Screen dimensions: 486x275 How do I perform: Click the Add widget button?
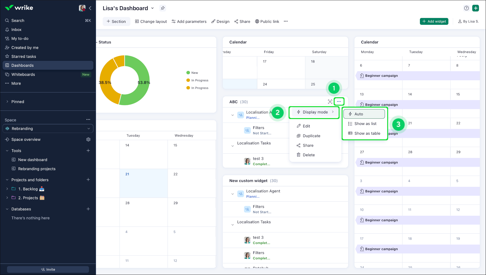pyautogui.click(x=434, y=21)
